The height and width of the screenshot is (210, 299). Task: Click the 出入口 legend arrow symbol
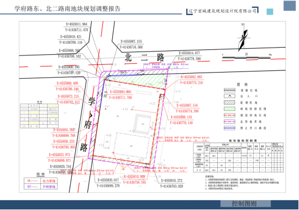coord(229,96)
